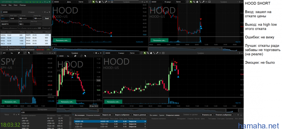The width and height of the screenshot is (282, 129).
Task: Select magnifier tool in 5-minute HOOD chart
Action: pos(148,53)
